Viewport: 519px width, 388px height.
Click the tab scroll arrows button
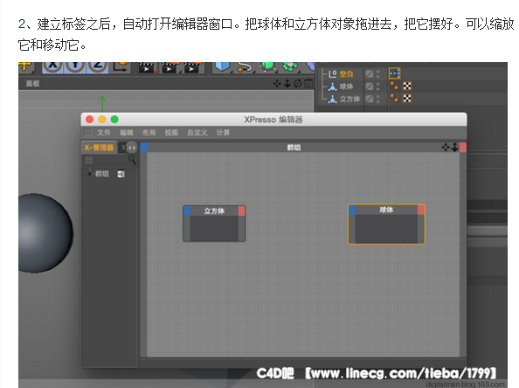click(x=132, y=148)
